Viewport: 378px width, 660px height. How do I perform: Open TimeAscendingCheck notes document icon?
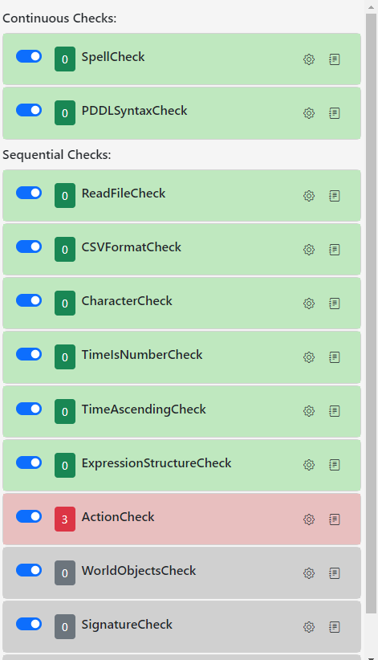point(334,411)
